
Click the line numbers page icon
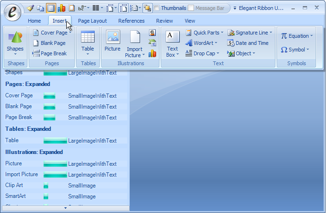click(x=134, y=8)
